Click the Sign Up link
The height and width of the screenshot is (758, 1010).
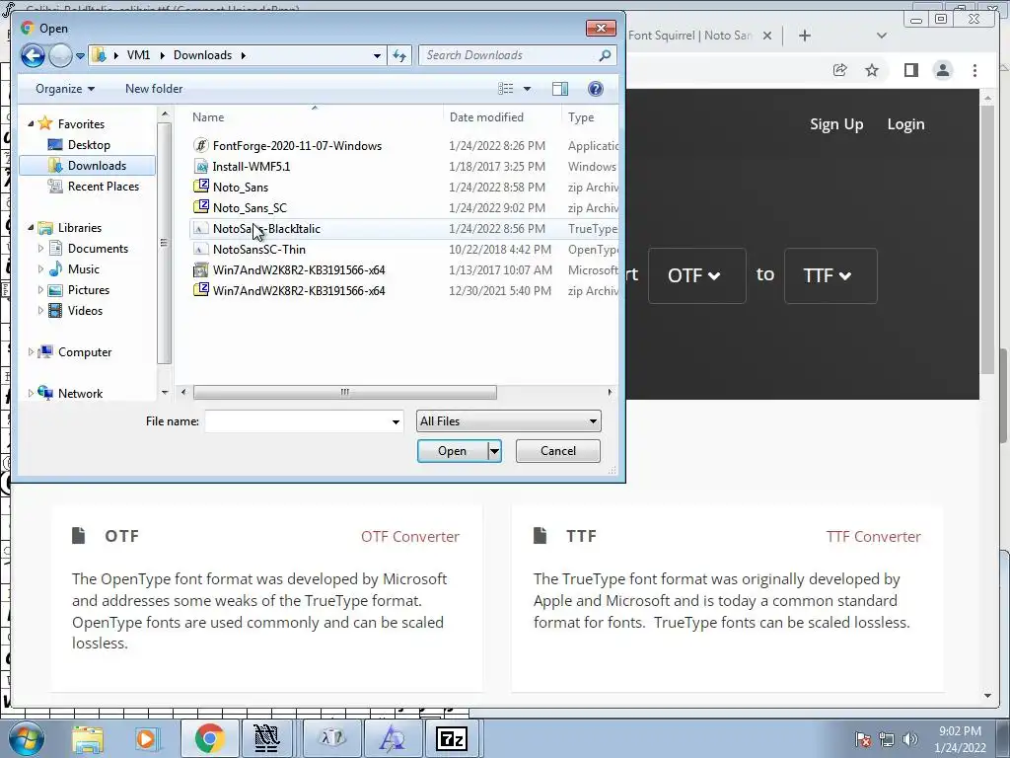point(836,124)
